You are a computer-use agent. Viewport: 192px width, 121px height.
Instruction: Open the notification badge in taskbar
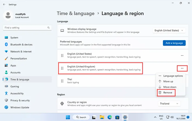point(188,117)
